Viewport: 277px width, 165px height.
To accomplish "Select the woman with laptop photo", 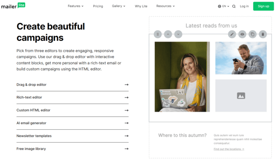I will coord(182,77).
